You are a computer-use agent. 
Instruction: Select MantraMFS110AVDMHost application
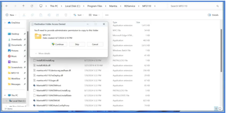click(49, 86)
